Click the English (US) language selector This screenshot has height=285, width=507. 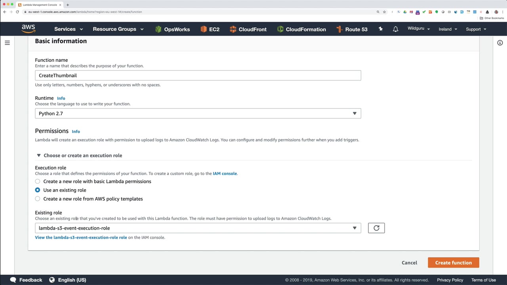click(72, 280)
